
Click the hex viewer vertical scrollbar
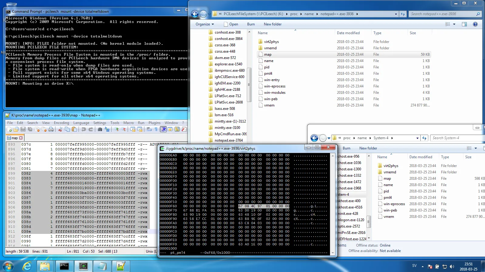tap(332, 203)
